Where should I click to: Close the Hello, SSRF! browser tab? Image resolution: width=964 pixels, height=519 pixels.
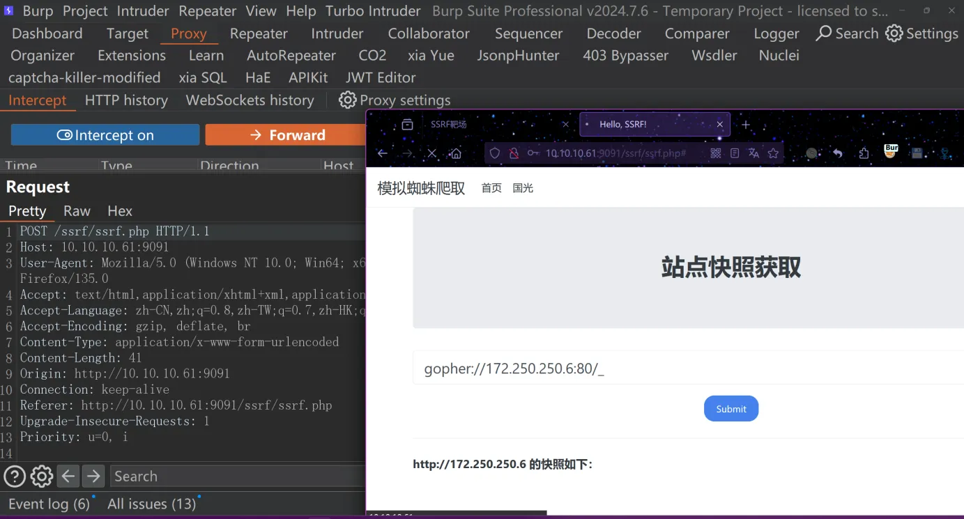click(x=720, y=125)
